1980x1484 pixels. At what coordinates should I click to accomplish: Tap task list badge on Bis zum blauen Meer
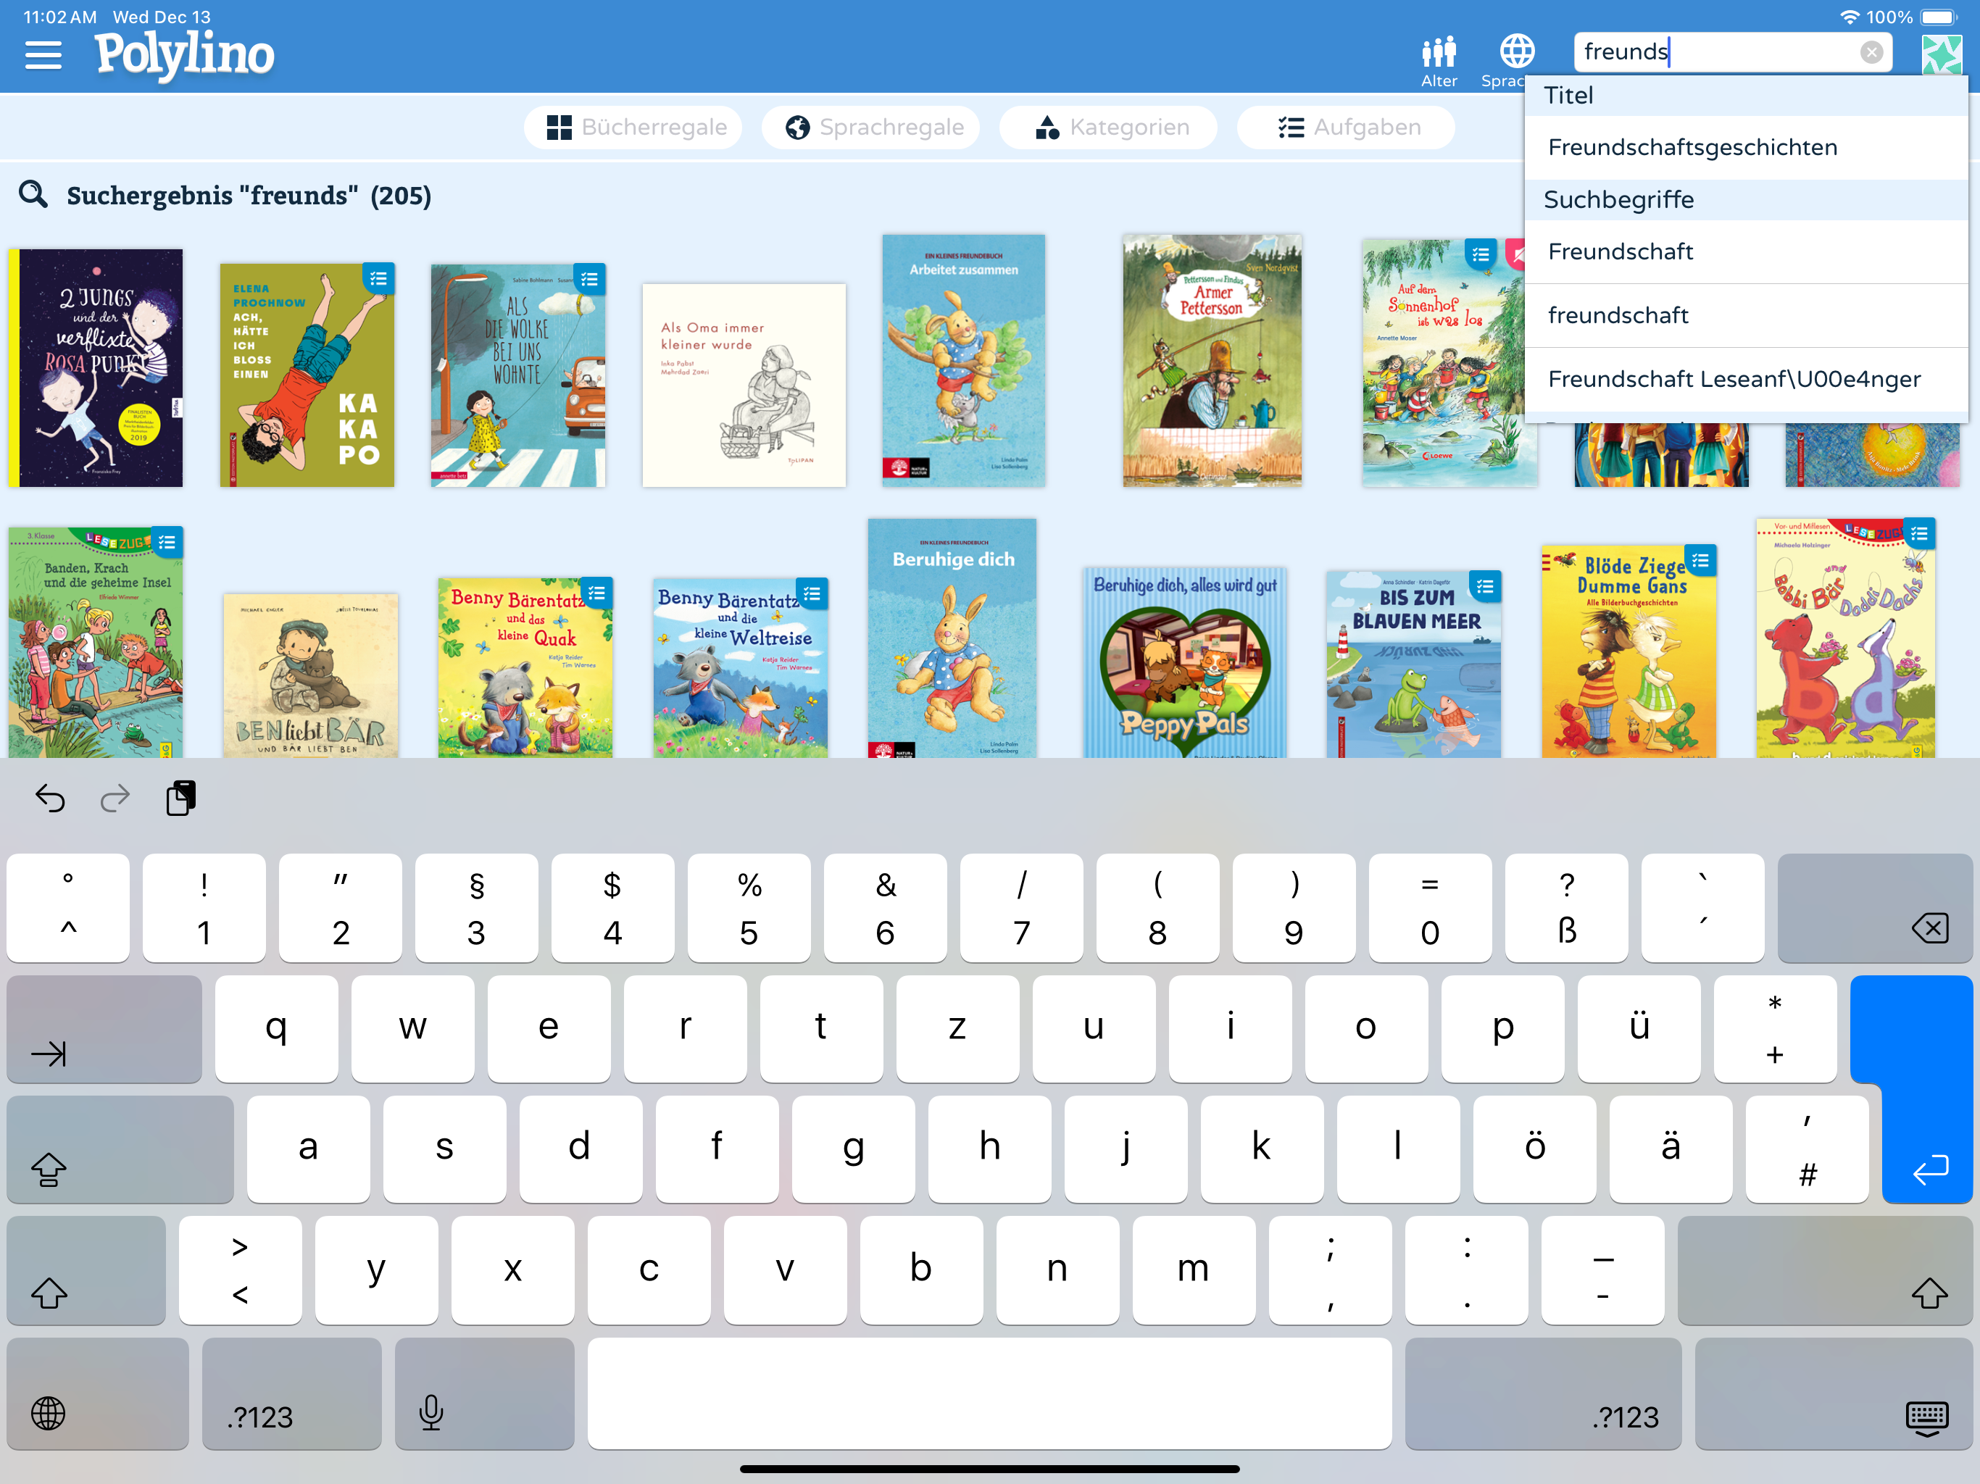1485,586
